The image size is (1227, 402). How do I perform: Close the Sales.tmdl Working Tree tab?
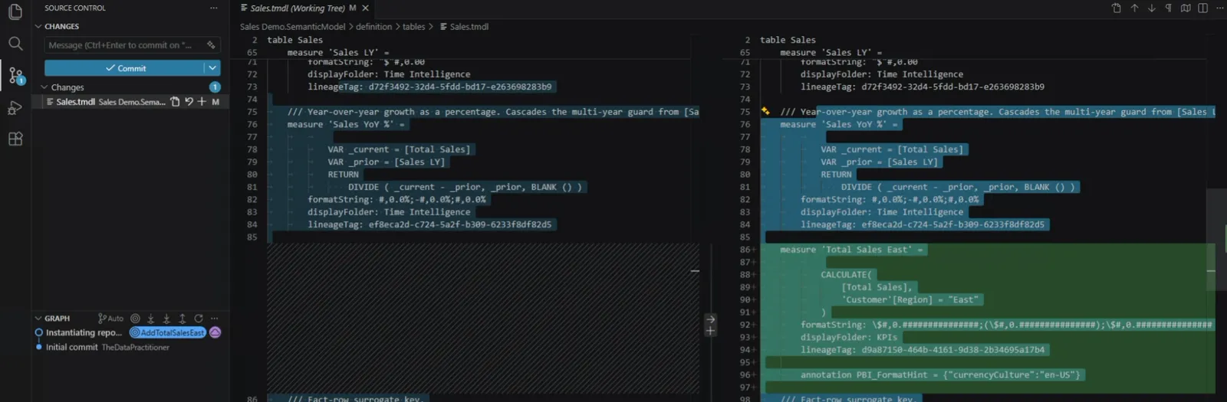366,8
